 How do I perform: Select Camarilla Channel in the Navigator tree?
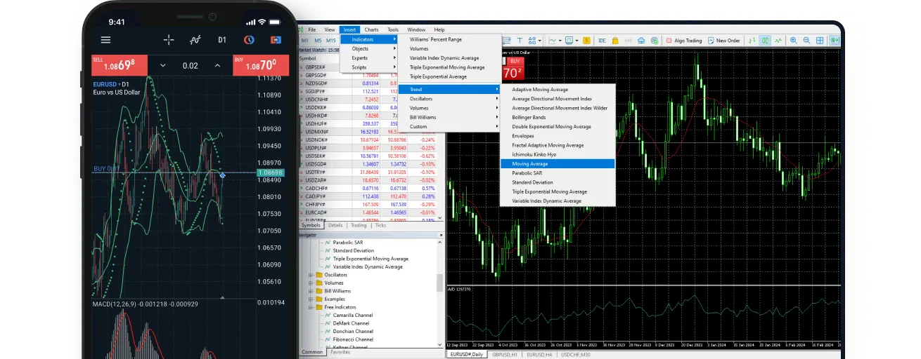pyautogui.click(x=353, y=316)
